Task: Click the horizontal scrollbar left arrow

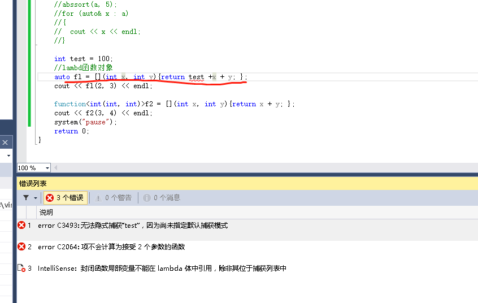Action: [55, 168]
